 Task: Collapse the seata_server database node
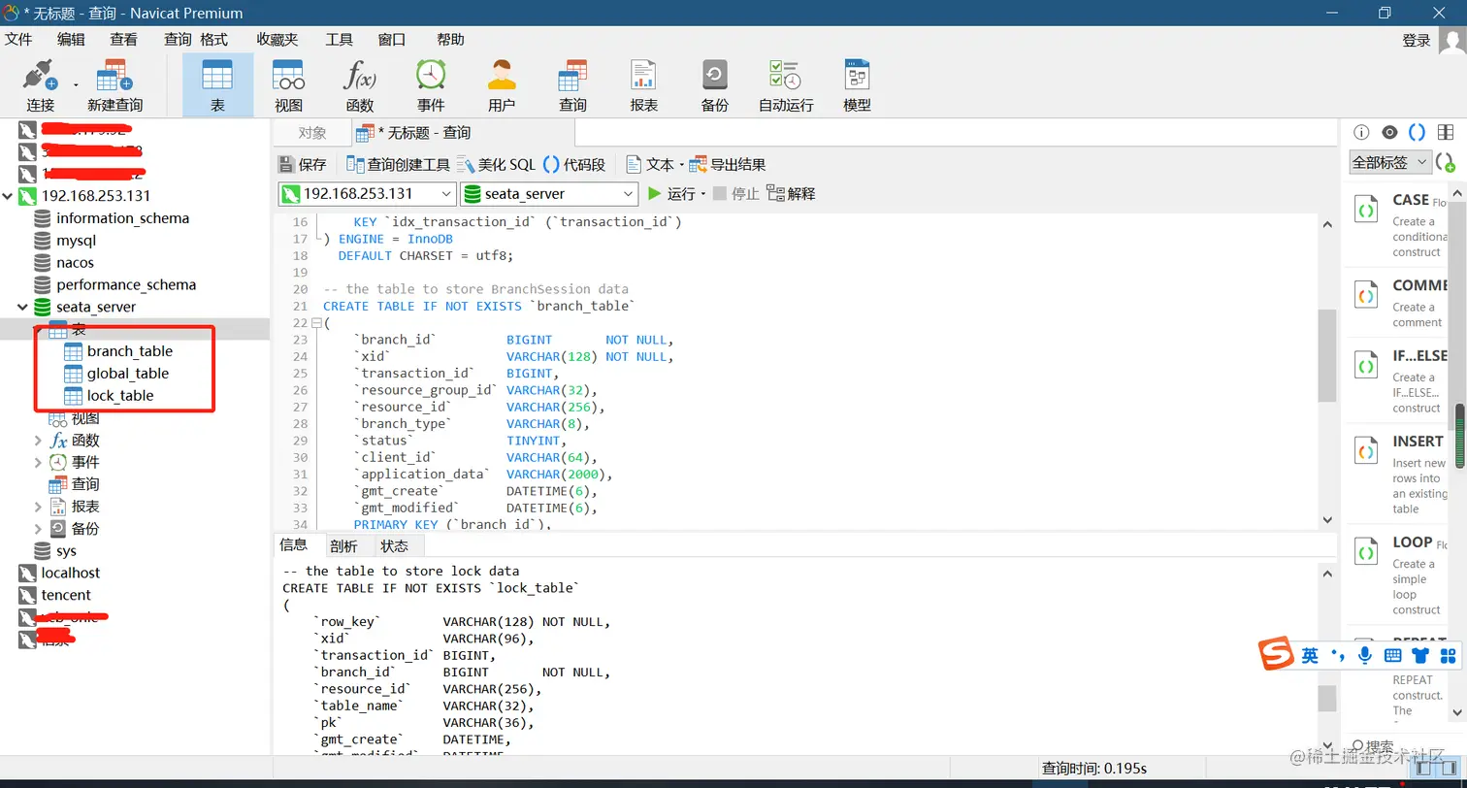(23, 308)
